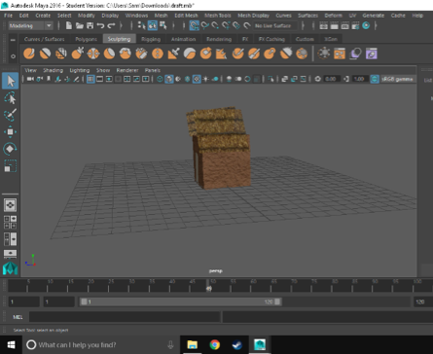The height and width of the screenshot is (354, 433).
Task: Open the Modeling menu set dropdown
Action: pyautogui.click(x=30, y=25)
